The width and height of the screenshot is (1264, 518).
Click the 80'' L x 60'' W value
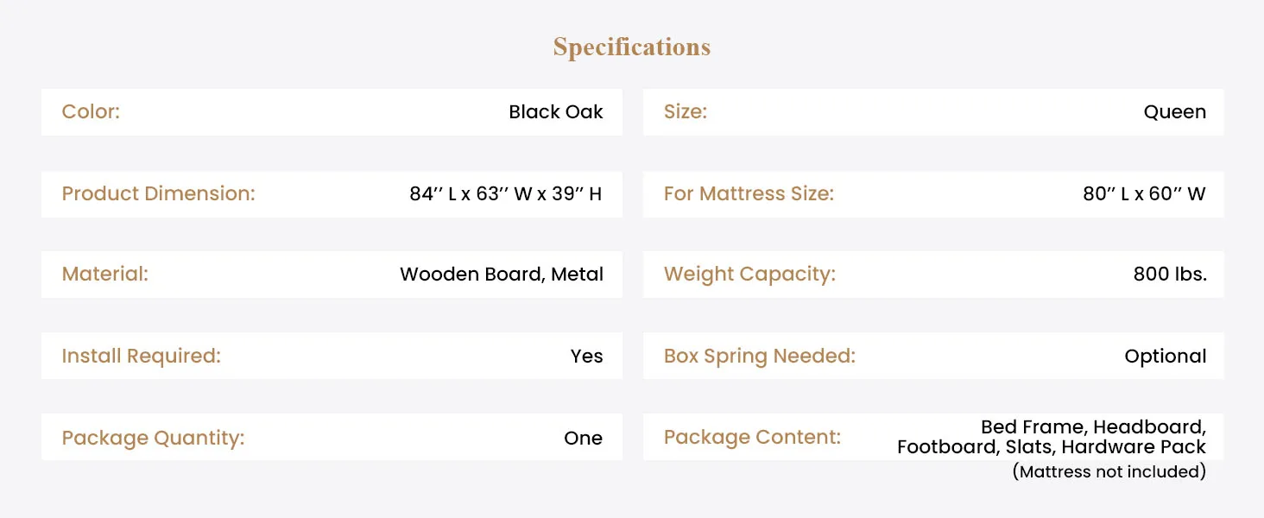click(1144, 193)
